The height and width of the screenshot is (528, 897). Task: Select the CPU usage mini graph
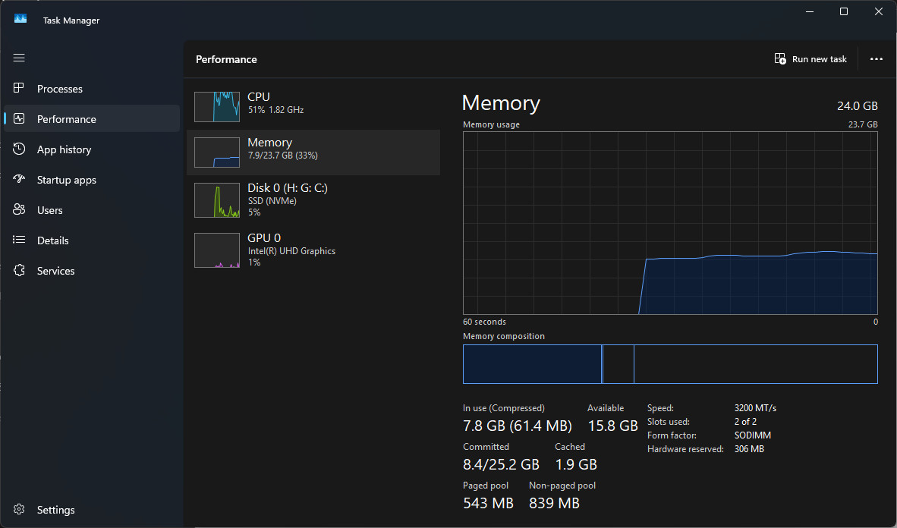(217, 106)
